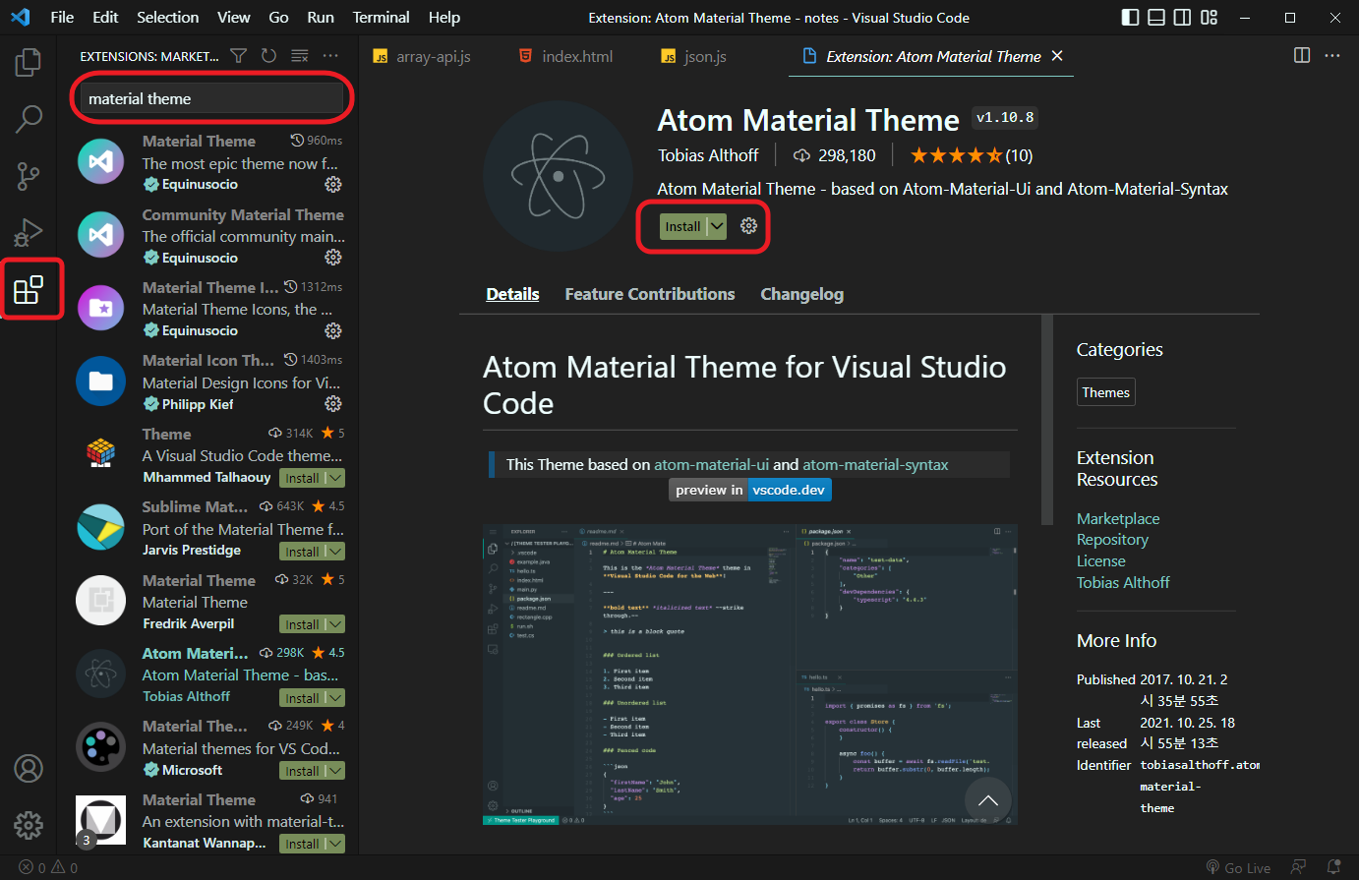Click the publisher name Tobias Althoff in header
Screen dimensions: 1359x880
(708, 155)
